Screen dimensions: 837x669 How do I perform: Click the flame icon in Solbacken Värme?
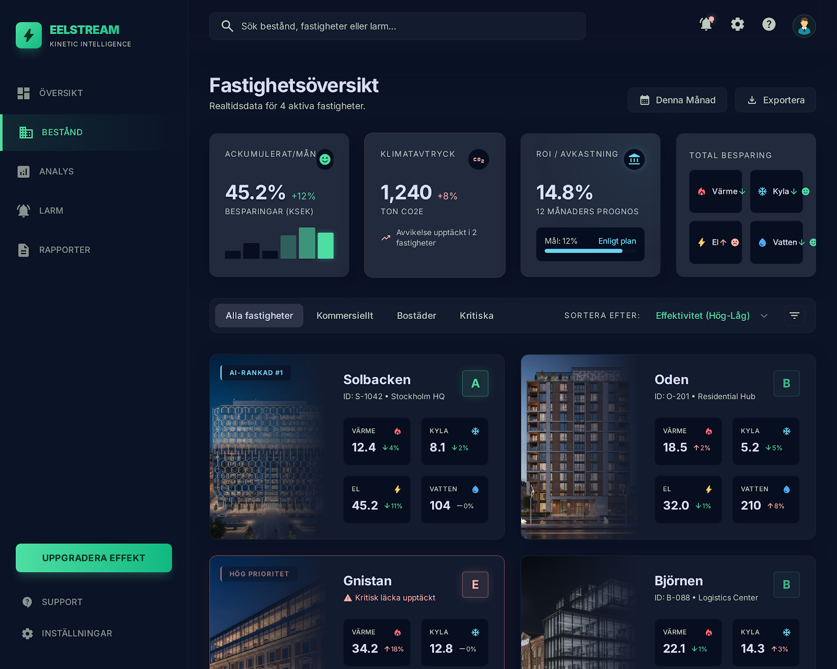398,431
